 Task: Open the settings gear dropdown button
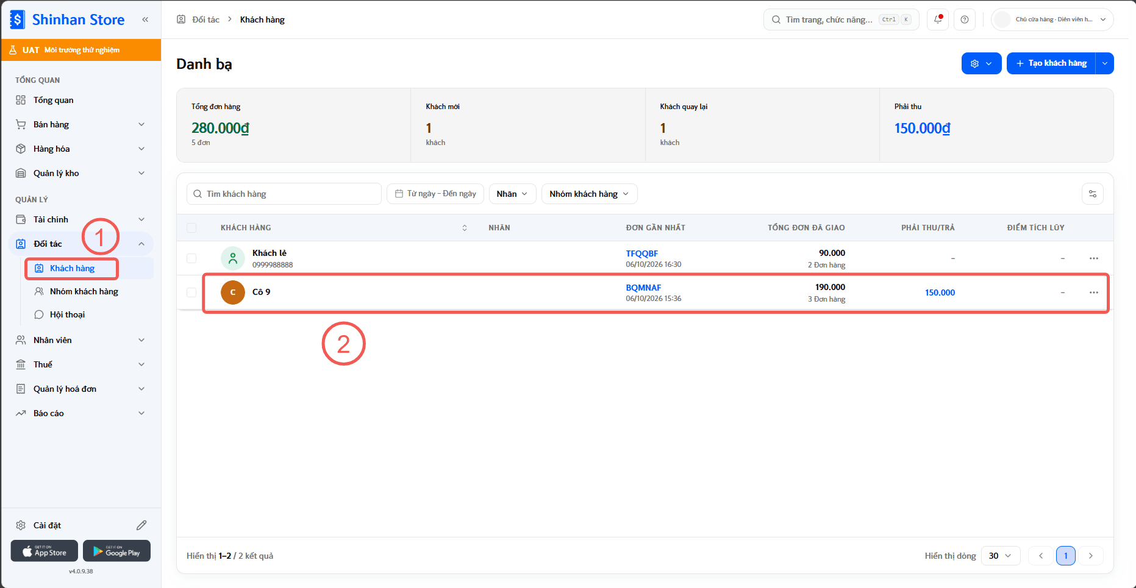coord(981,63)
